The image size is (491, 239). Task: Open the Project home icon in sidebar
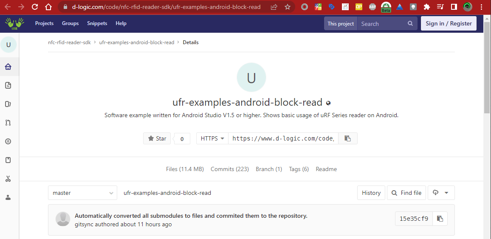click(8, 67)
